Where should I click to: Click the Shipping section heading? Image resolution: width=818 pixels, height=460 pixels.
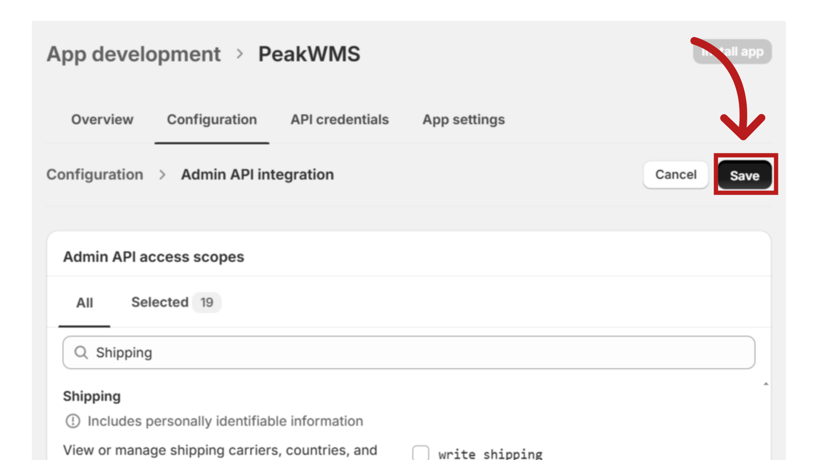tap(92, 396)
